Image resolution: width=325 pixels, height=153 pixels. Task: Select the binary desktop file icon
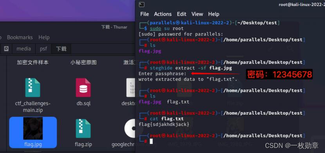pyautogui.click(x=131, y=88)
